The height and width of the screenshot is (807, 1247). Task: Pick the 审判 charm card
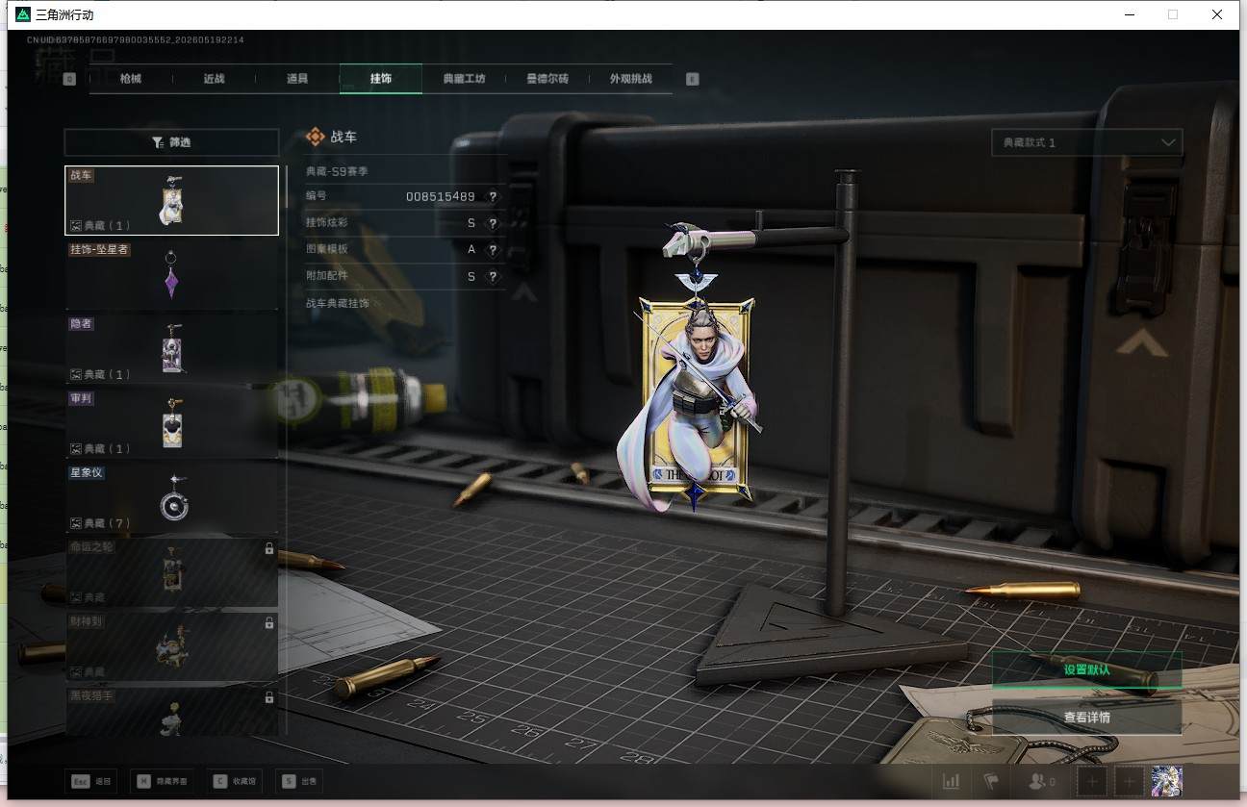click(x=171, y=423)
